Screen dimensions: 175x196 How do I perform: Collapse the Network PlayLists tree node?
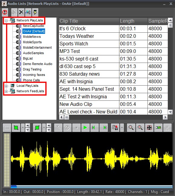tap(6, 21)
